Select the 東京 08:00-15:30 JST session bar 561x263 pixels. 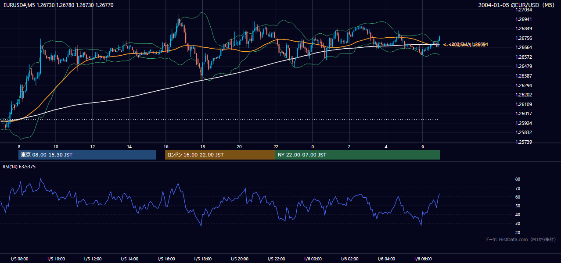pyautogui.click(x=87, y=155)
